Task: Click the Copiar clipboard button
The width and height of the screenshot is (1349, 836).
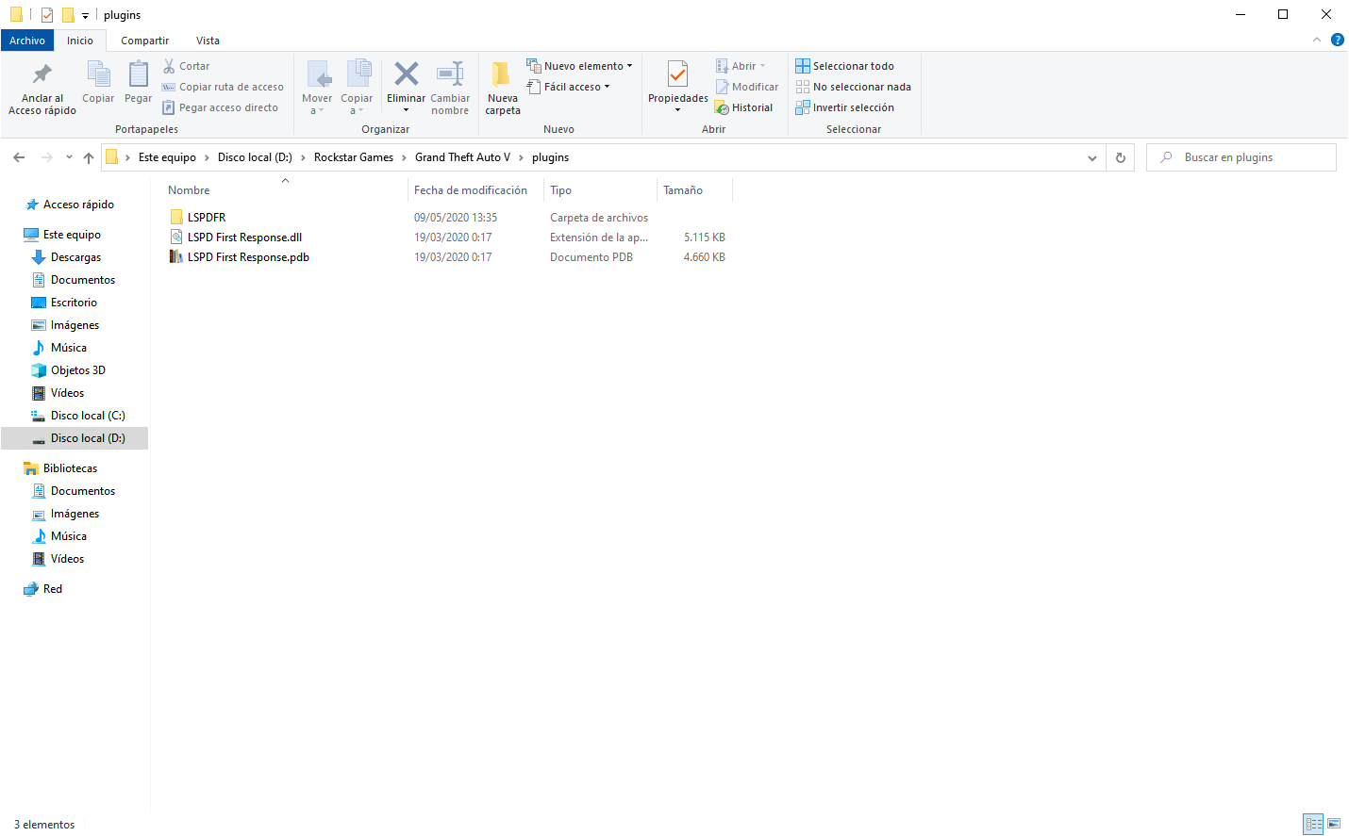Action: point(98,83)
